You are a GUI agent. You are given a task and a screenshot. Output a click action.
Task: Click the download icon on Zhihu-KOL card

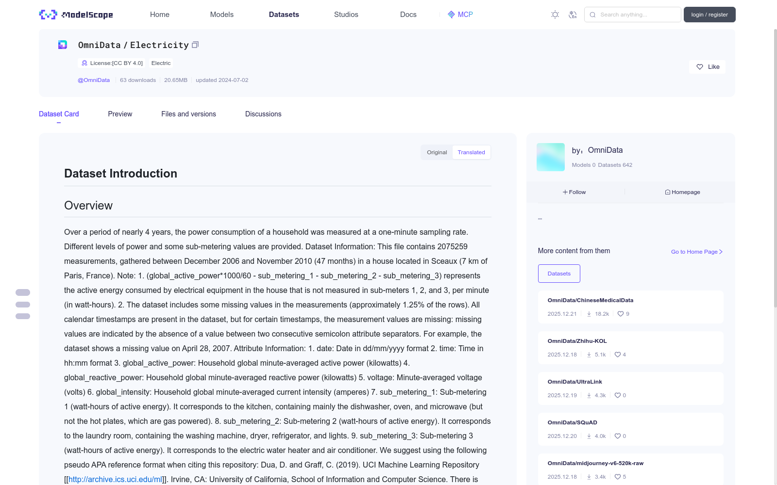point(589,355)
